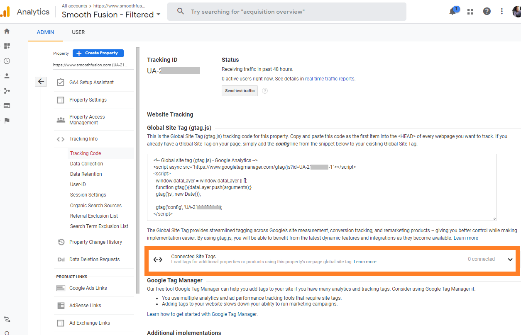This screenshot has width=521, height=335.
Task: Open Referral Exclusion List
Action: (94, 216)
